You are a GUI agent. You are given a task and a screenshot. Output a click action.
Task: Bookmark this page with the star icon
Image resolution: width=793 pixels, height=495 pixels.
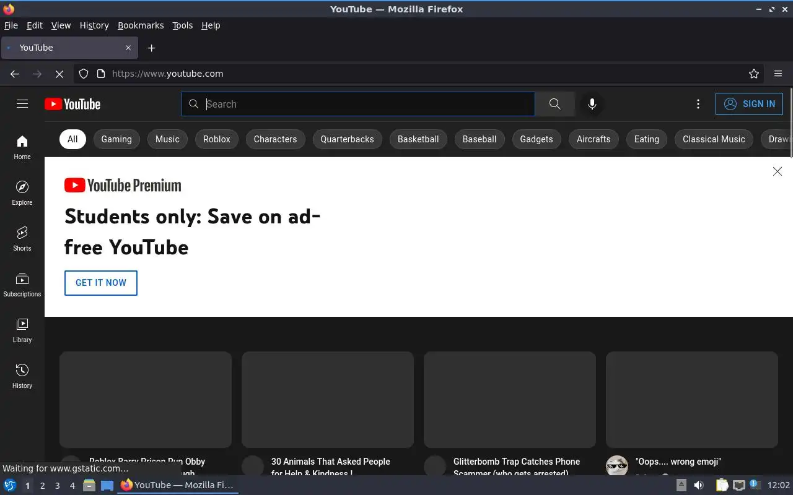coord(754,74)
